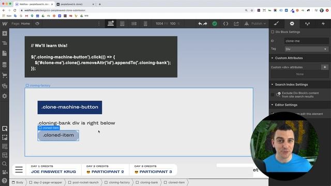Toggle exclude from site search checkbox
This screenshot has width=331, height=186.
click(x=273, y=95)
